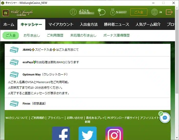Open the WJカジノについて footer link

click(x=17, y=118)
